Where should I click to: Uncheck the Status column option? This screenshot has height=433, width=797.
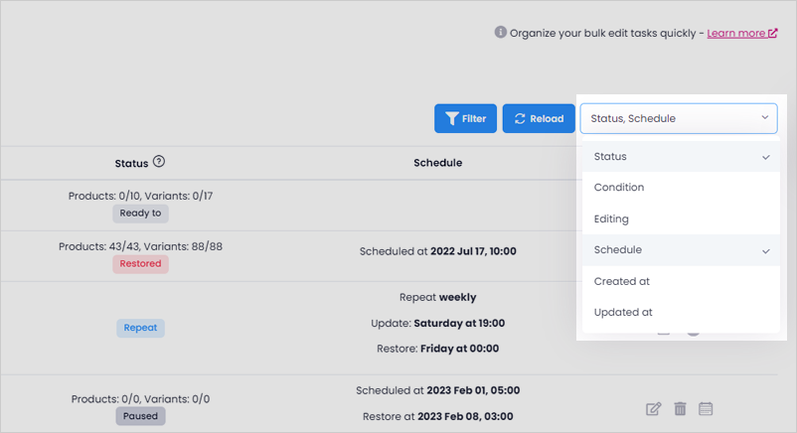(x=681, y=157)
